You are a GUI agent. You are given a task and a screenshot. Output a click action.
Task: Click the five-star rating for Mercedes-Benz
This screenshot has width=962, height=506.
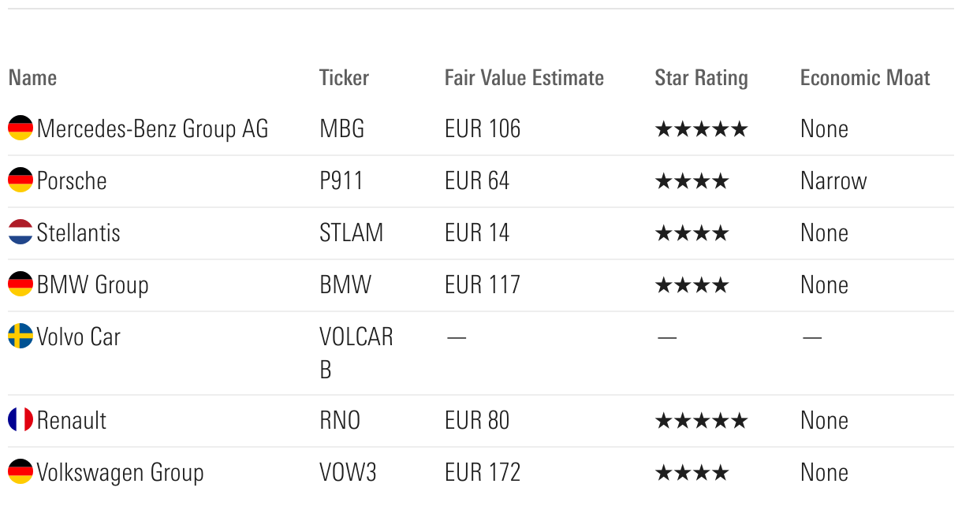(701, 128)
